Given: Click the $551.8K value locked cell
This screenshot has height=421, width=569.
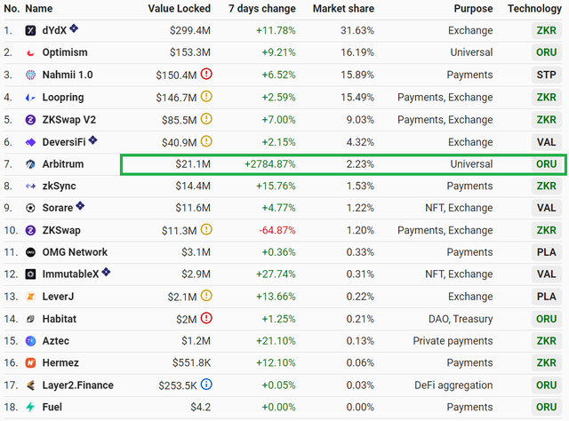Looking at the screenshot, I should 192,363.
